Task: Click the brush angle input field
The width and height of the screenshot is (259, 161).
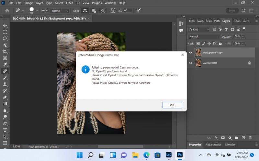Action: point(127,11)
